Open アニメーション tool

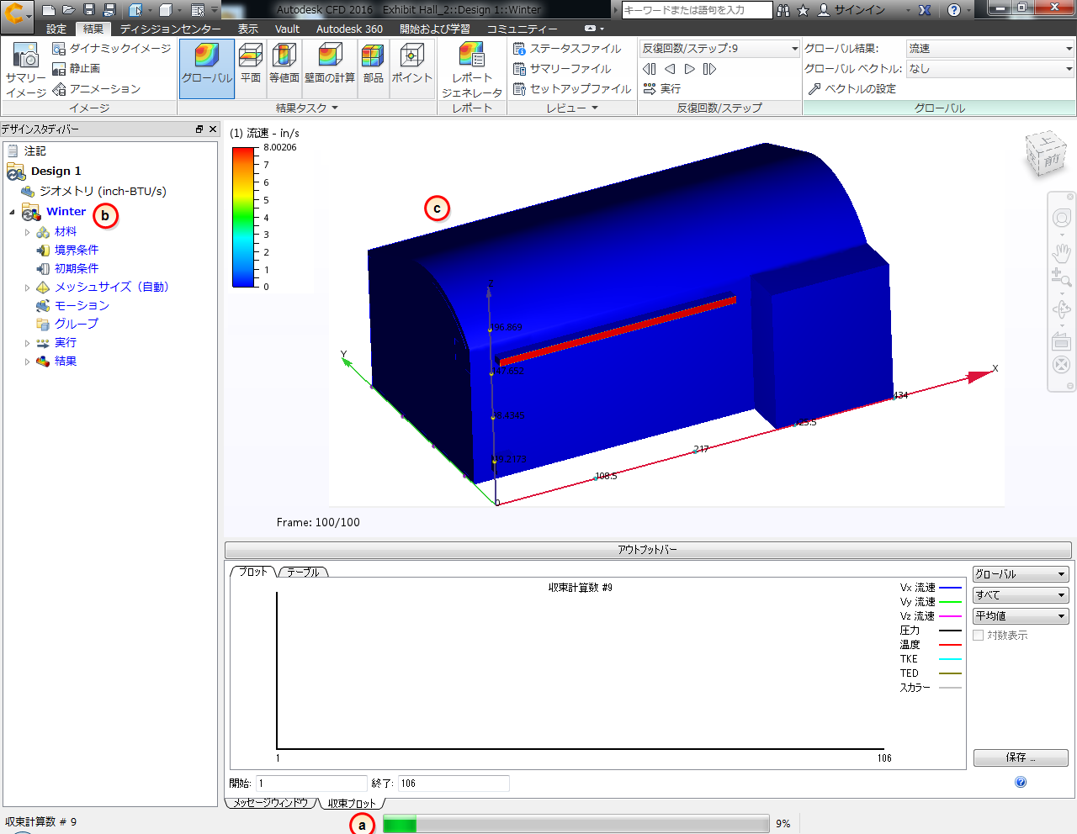(x=97, y=89)
